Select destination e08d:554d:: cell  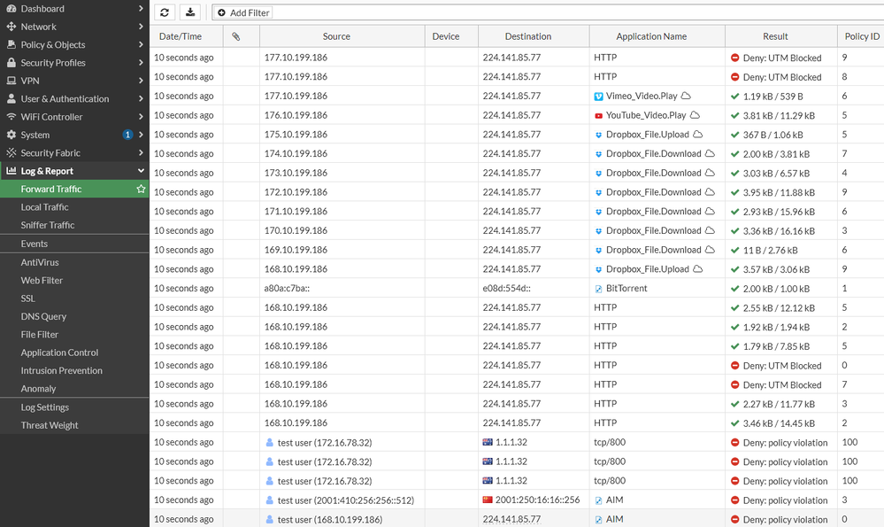[x=534, y=289]
